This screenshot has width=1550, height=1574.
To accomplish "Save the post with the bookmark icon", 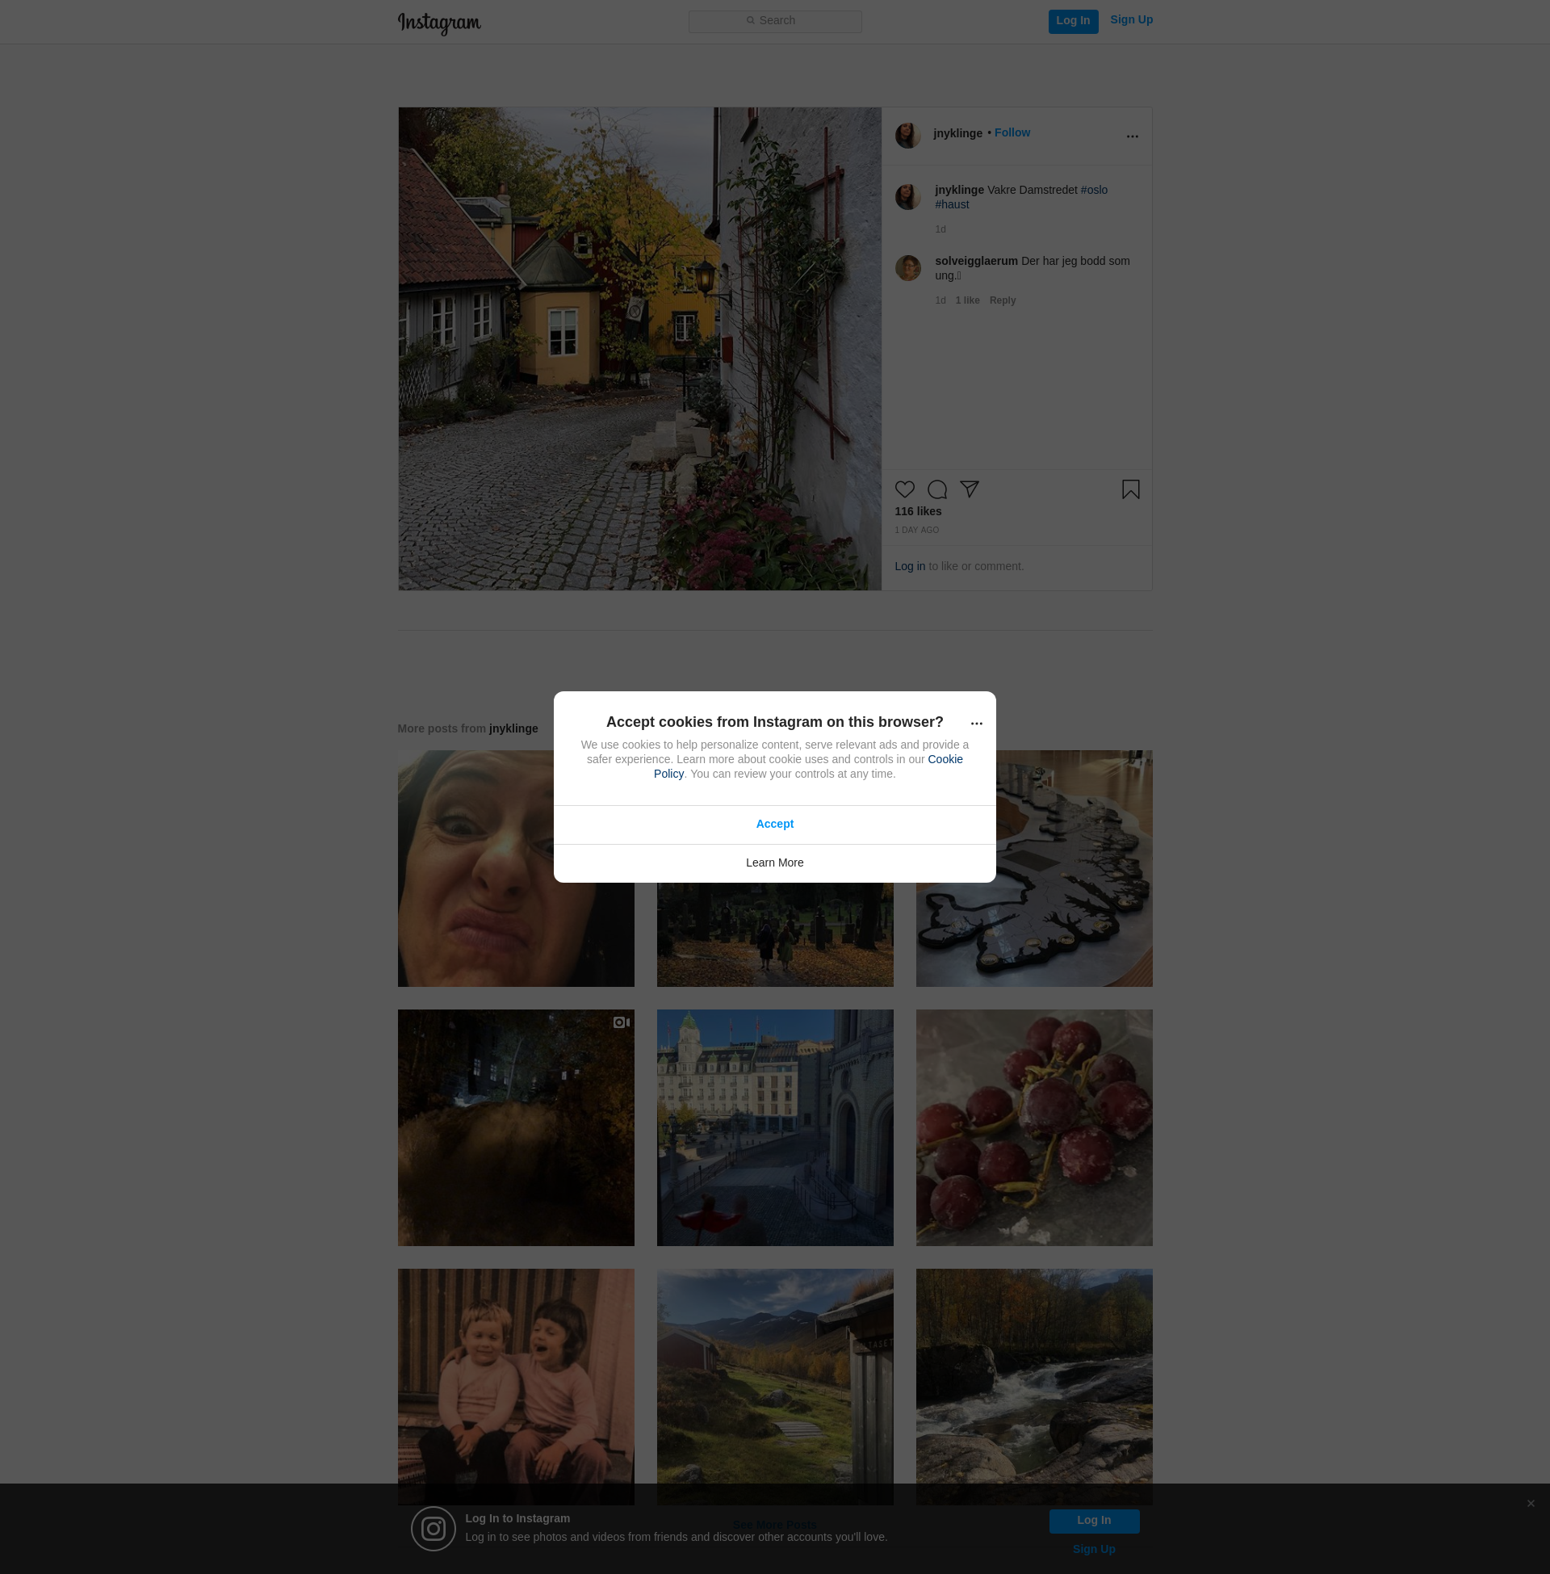I will coord(1130,489).
